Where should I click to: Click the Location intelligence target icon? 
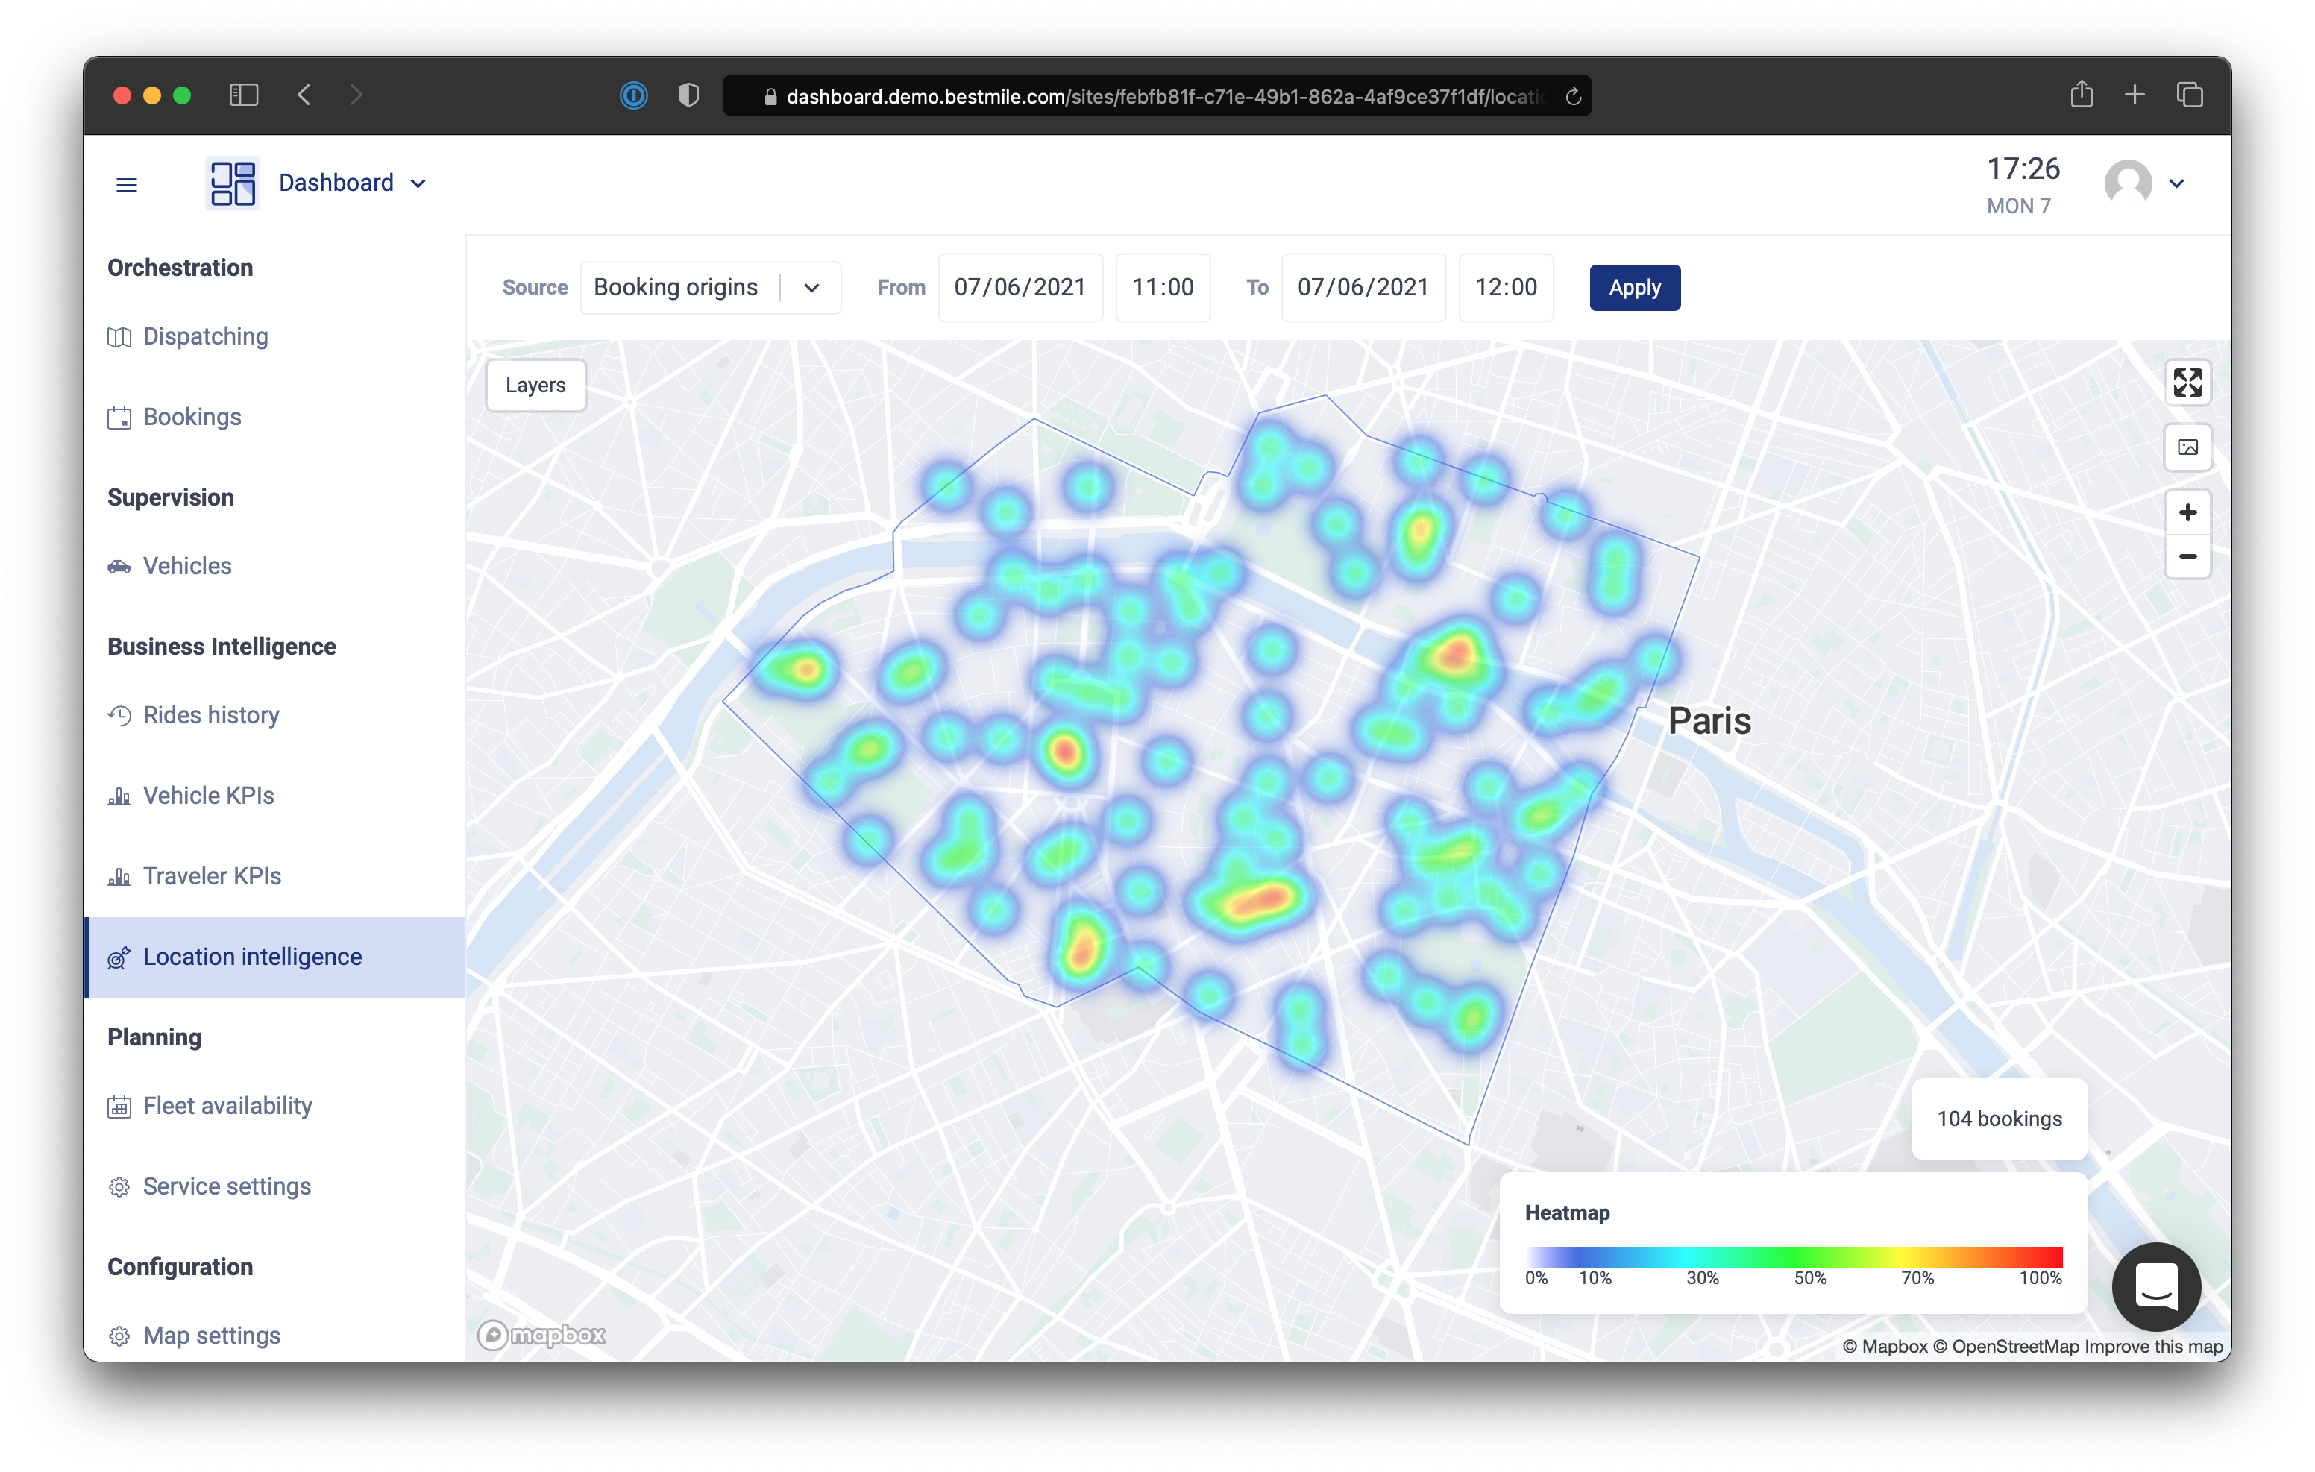click(x=119, y=957)
